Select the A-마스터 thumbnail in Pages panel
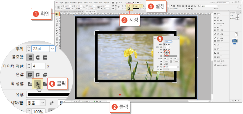 pos(237,18)
